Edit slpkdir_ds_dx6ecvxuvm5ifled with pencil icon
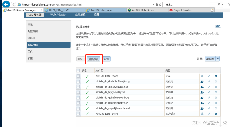 point(209,87)
